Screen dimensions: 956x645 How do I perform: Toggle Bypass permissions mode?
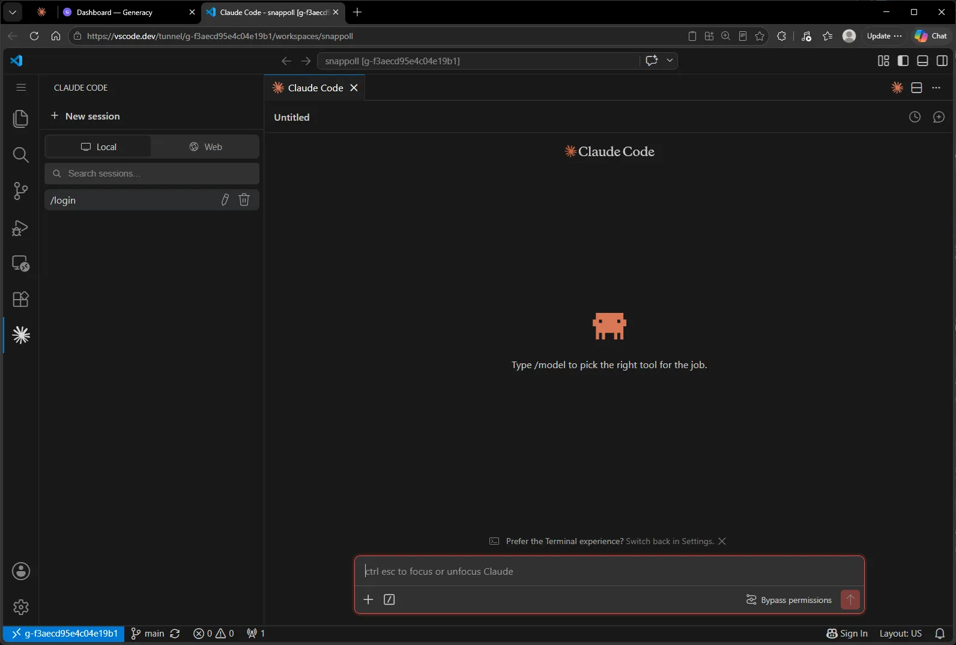[788, 600]
